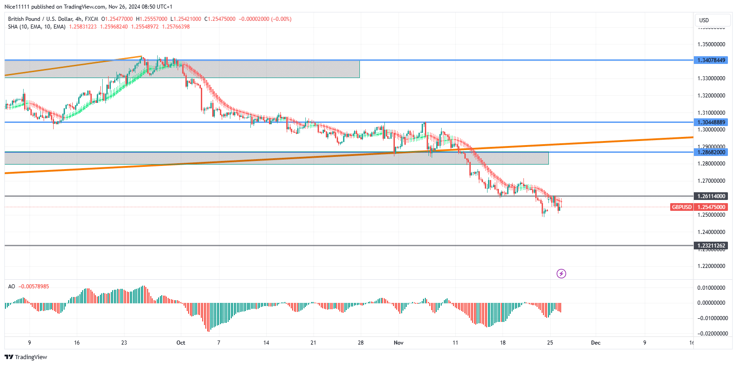
Task: Click the 1.34078449 blue price label
Action: [711, 60]
